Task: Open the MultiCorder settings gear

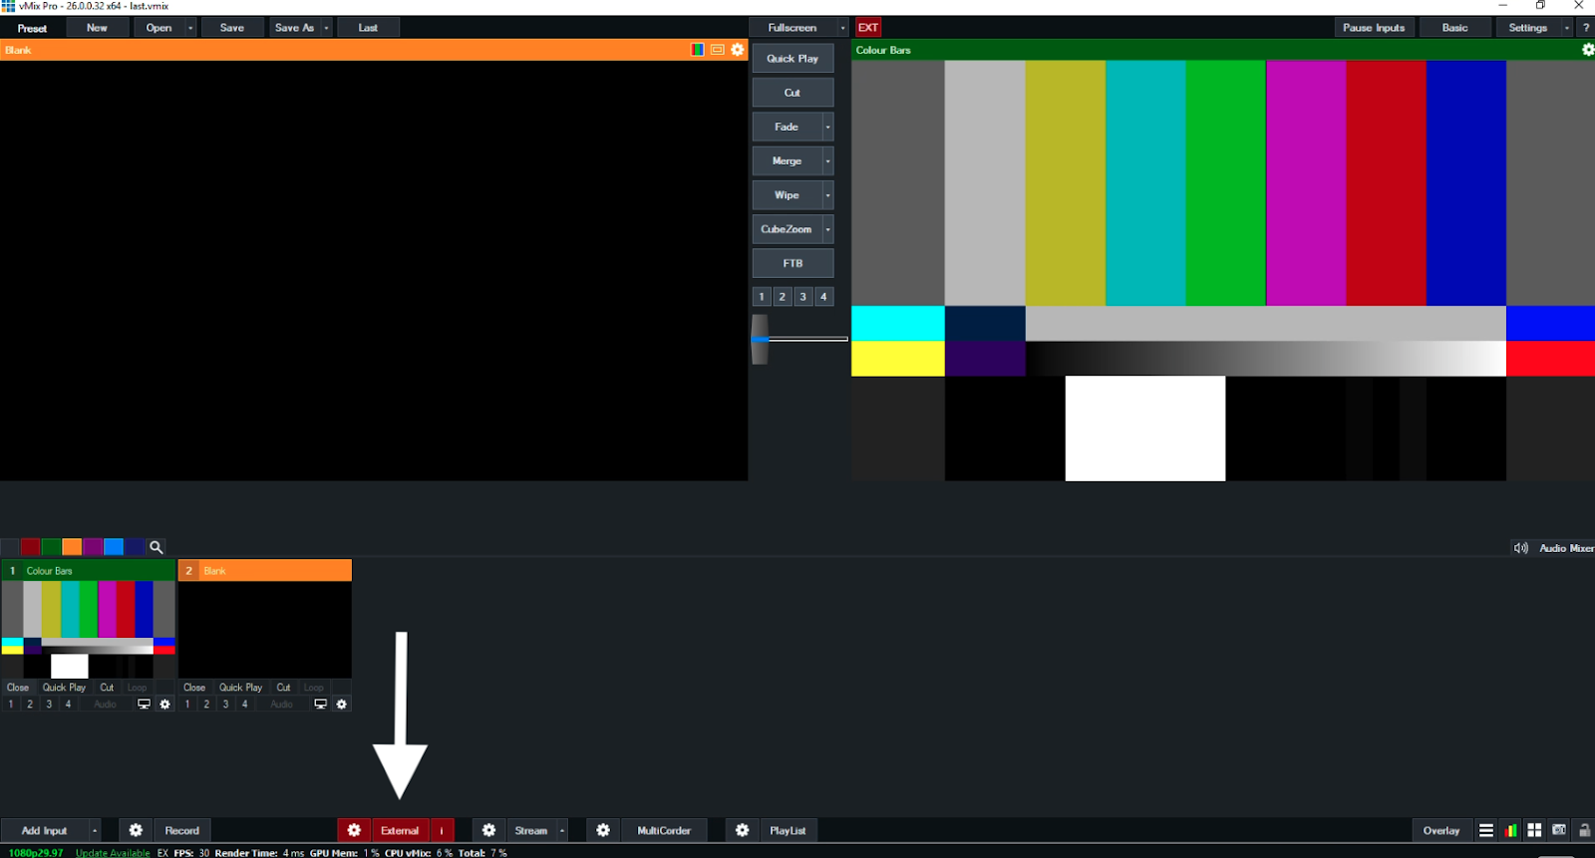Action: [x=603, y=830]
